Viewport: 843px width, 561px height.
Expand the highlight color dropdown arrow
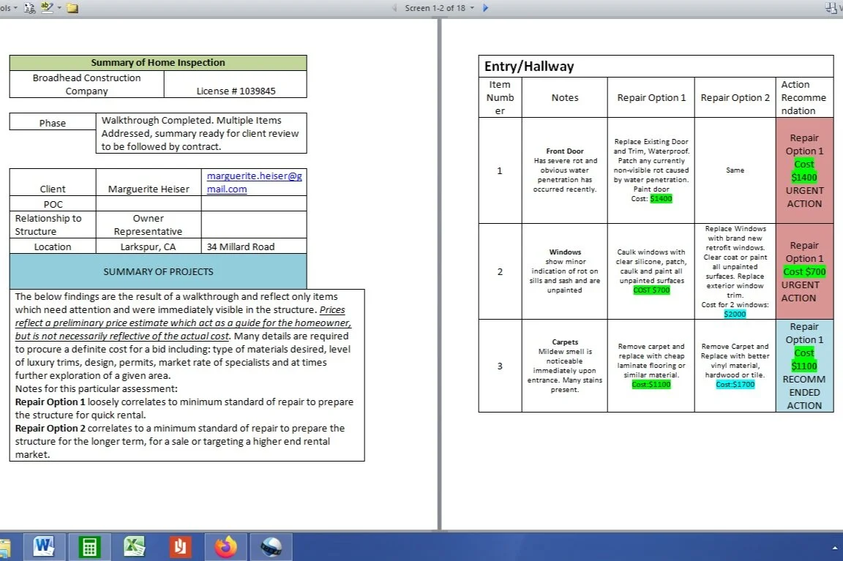click(x=59, y=8)
